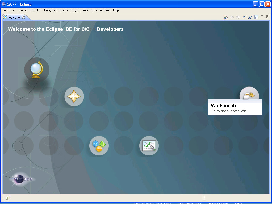Screen dimensions: 272x204
Task: Close the Welcome tab
Action: click(x=23, y=17)
